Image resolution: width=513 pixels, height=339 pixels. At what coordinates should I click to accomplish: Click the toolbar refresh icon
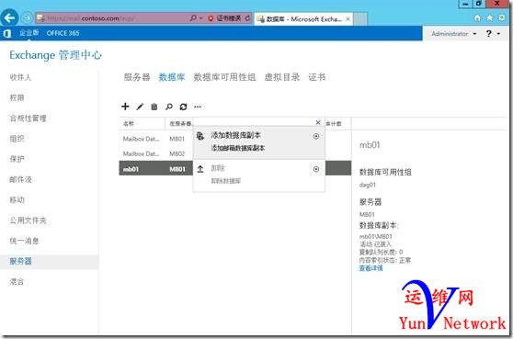(183, 107)
